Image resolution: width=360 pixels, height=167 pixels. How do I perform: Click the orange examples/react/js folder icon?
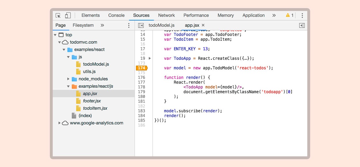(x=74, y=86)
